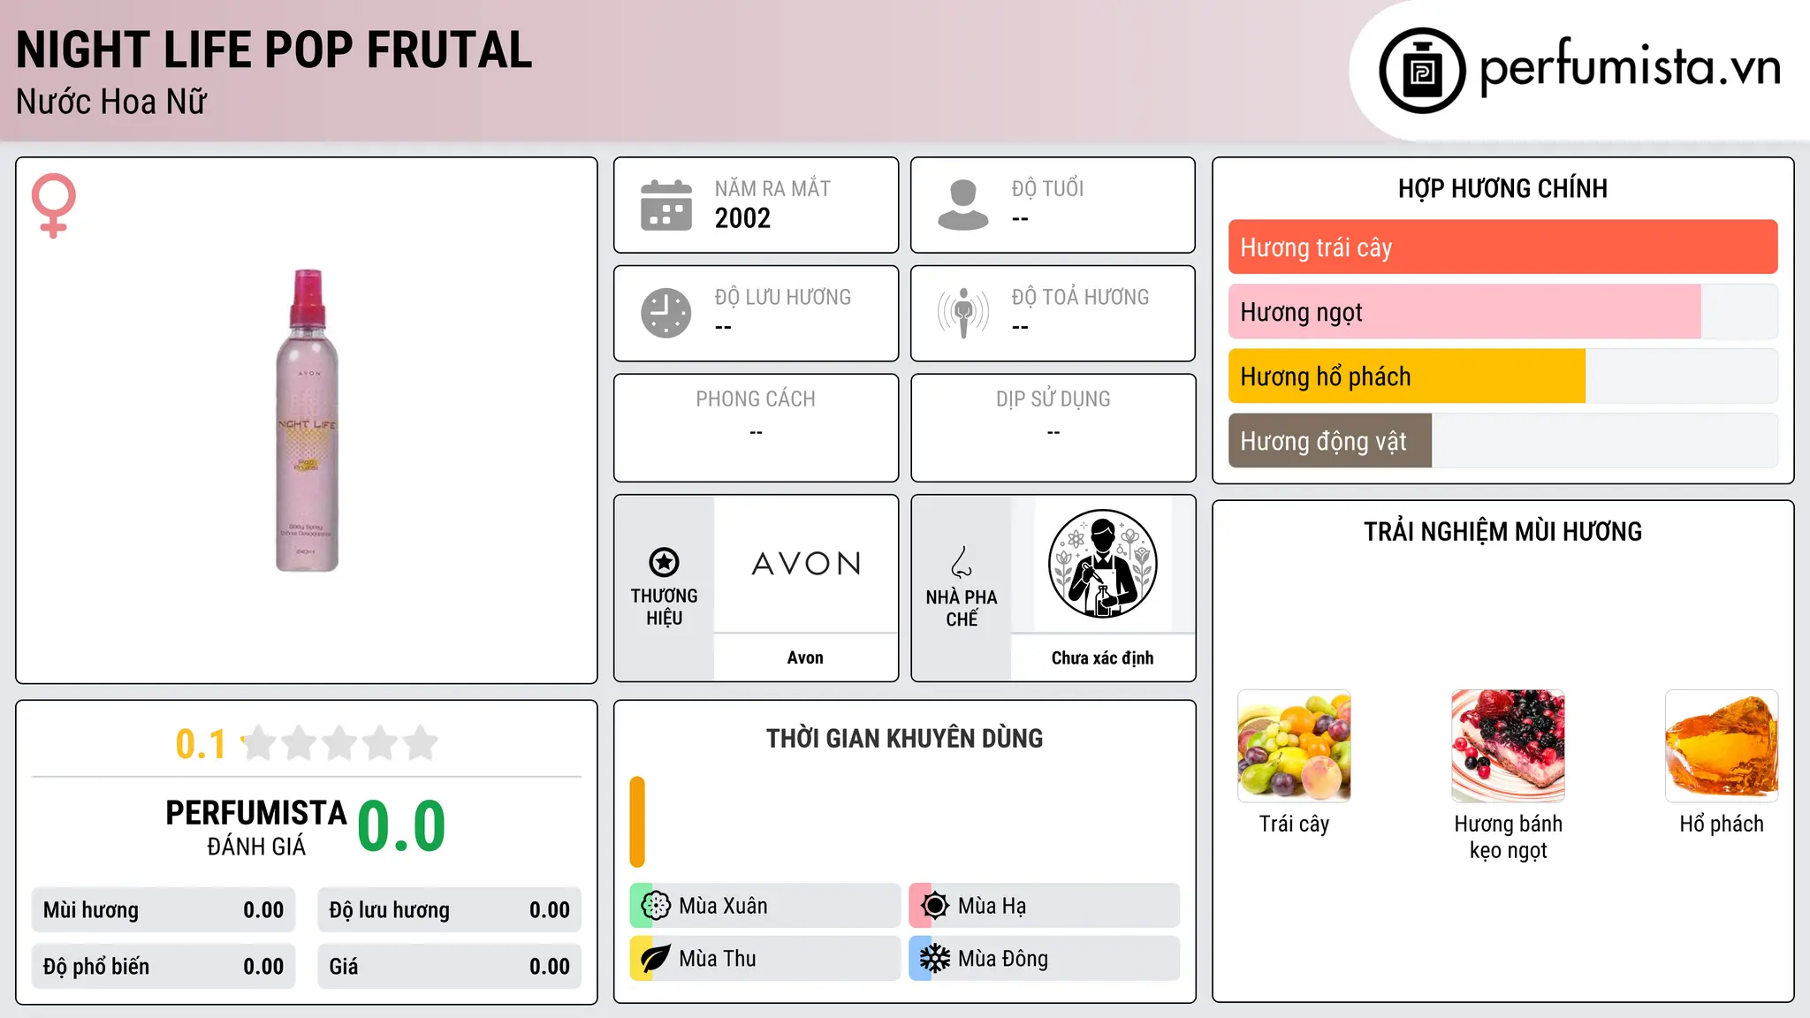Image resolution: width=1810 pixels, height=1018 pixels.
Task: Click the launch year value 2002
Action: 742,218
